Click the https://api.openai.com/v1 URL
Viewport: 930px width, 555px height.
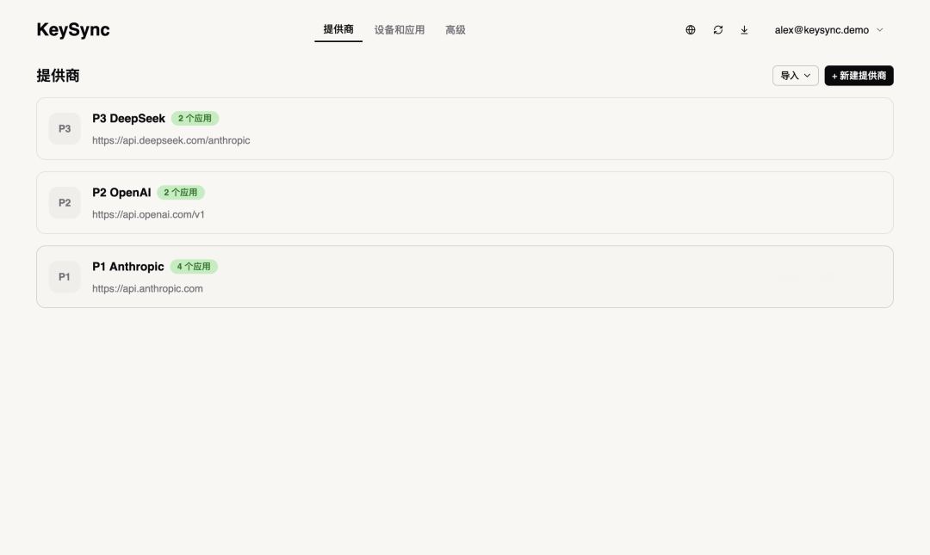click(x=148, y=214)
